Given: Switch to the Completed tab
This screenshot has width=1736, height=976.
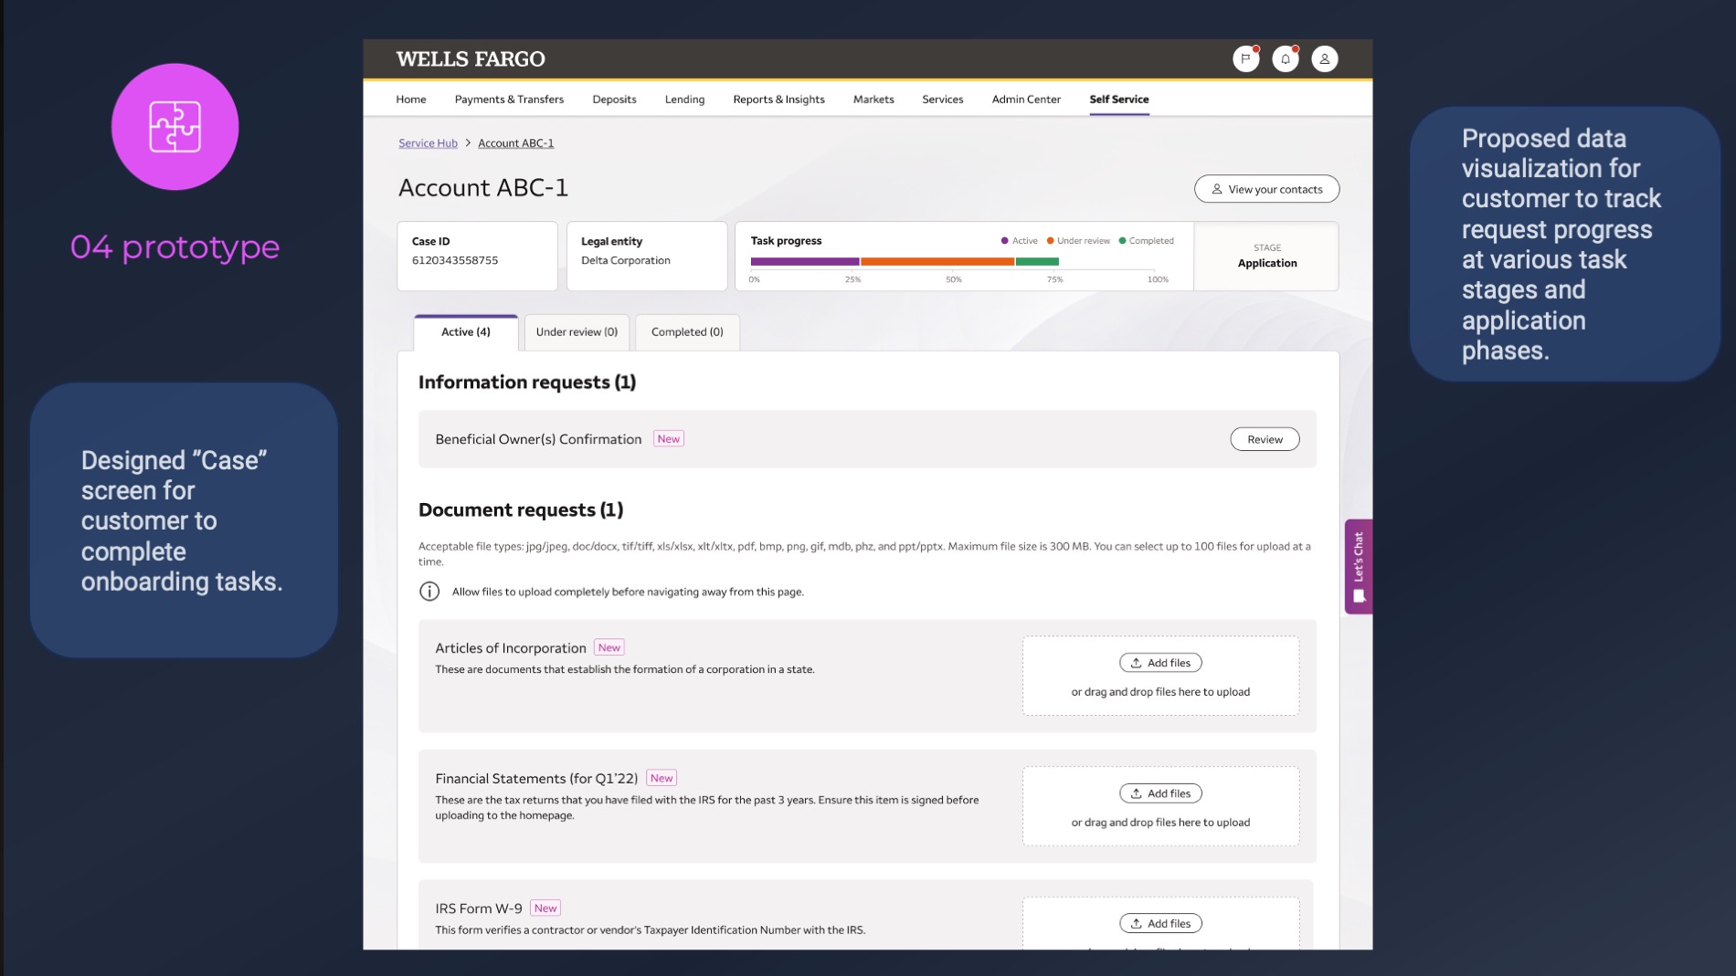Looking at the screenshot, I should [687, 332].
